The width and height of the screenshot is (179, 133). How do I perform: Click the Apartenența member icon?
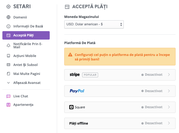8,104
